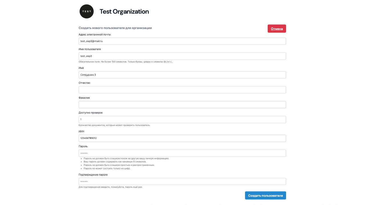This screenshot has height=205, width=365.
Task: Click the Фамилия label text
Action: coord(84,98)
